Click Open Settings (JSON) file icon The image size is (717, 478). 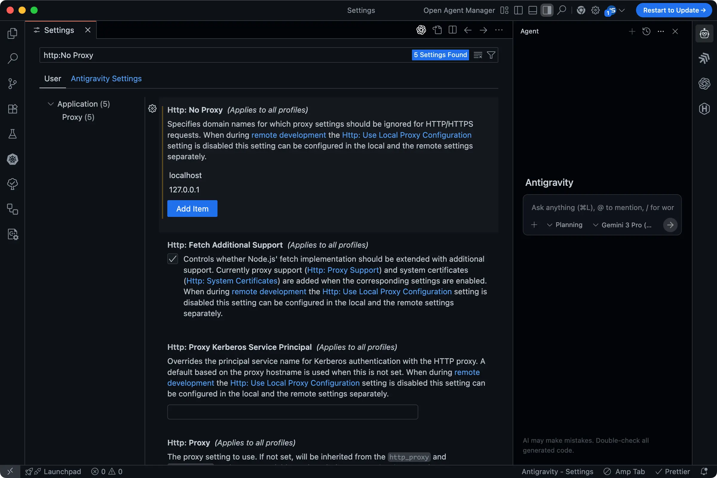click(437, 30)
